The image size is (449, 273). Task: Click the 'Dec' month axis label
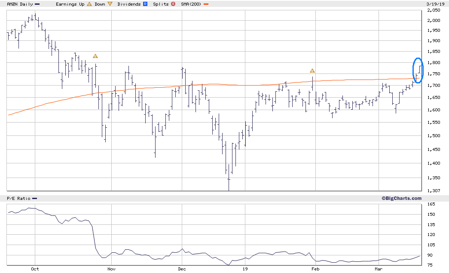click(x=182, y=269)
